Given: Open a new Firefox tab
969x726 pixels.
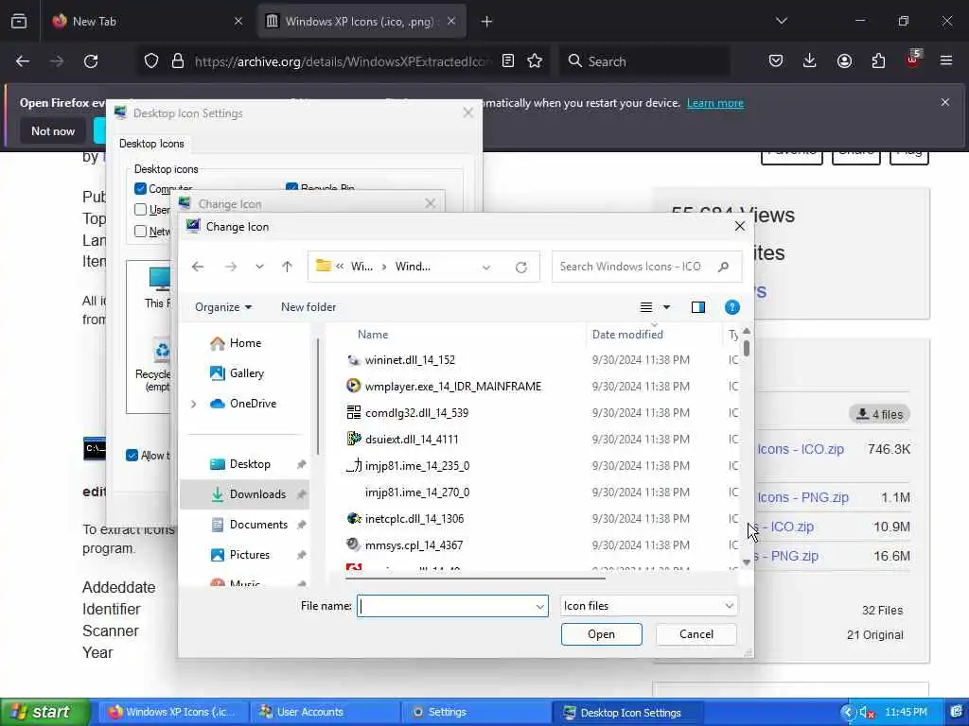Looking at the screenshot, I should (x=486, y=22).
